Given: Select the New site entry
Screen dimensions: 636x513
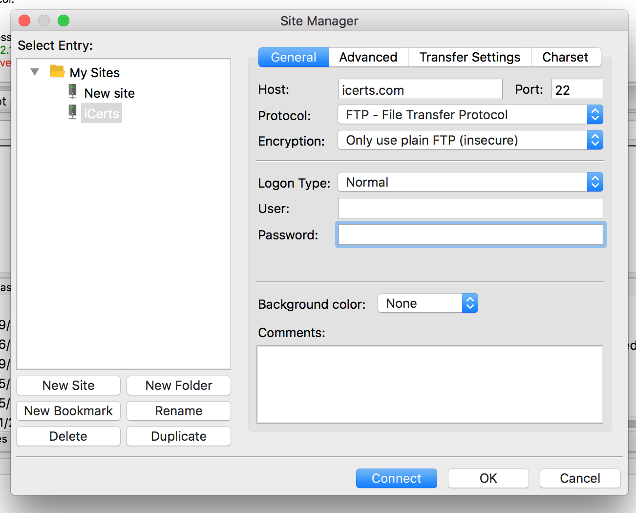Looking at the screenshot, I should tap(109, 93).
